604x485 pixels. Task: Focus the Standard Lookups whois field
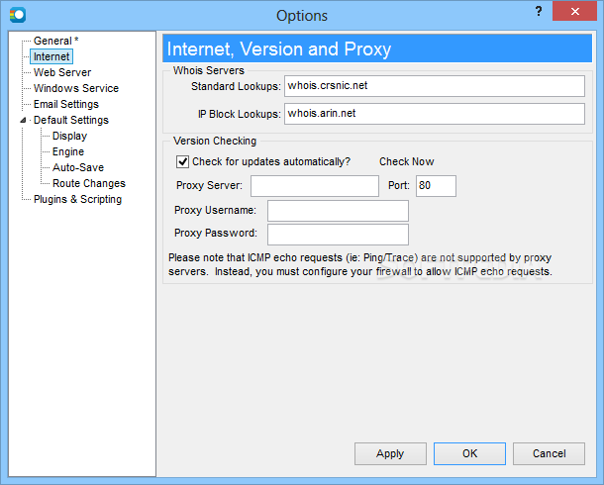435,86
